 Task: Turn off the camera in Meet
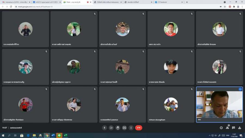click(111, 128)
